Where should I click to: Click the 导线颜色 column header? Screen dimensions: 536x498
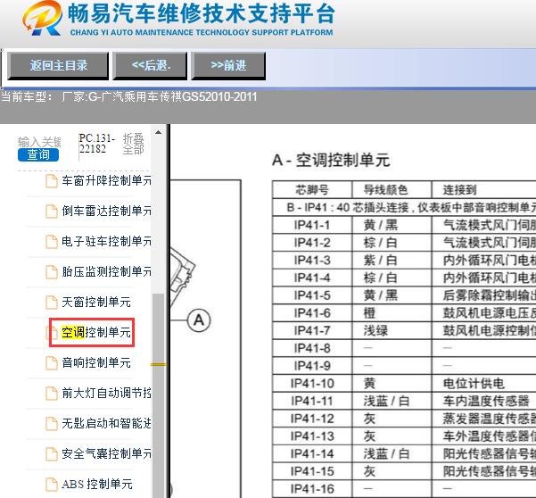click(x=392, y=190)
